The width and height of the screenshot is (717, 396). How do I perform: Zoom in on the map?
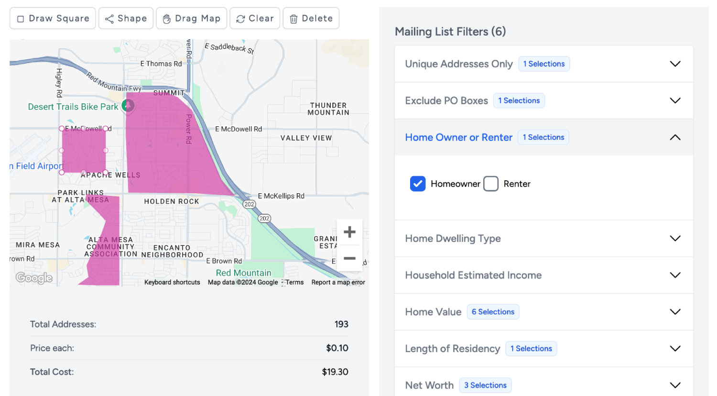point(349,232)
